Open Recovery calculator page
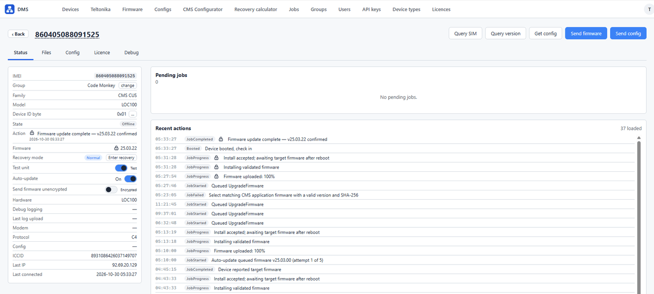 (256, 9)
